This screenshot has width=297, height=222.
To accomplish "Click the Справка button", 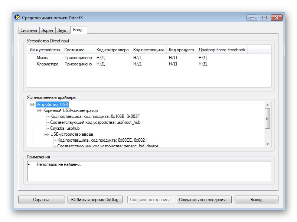I will click(x=41, y=200).
